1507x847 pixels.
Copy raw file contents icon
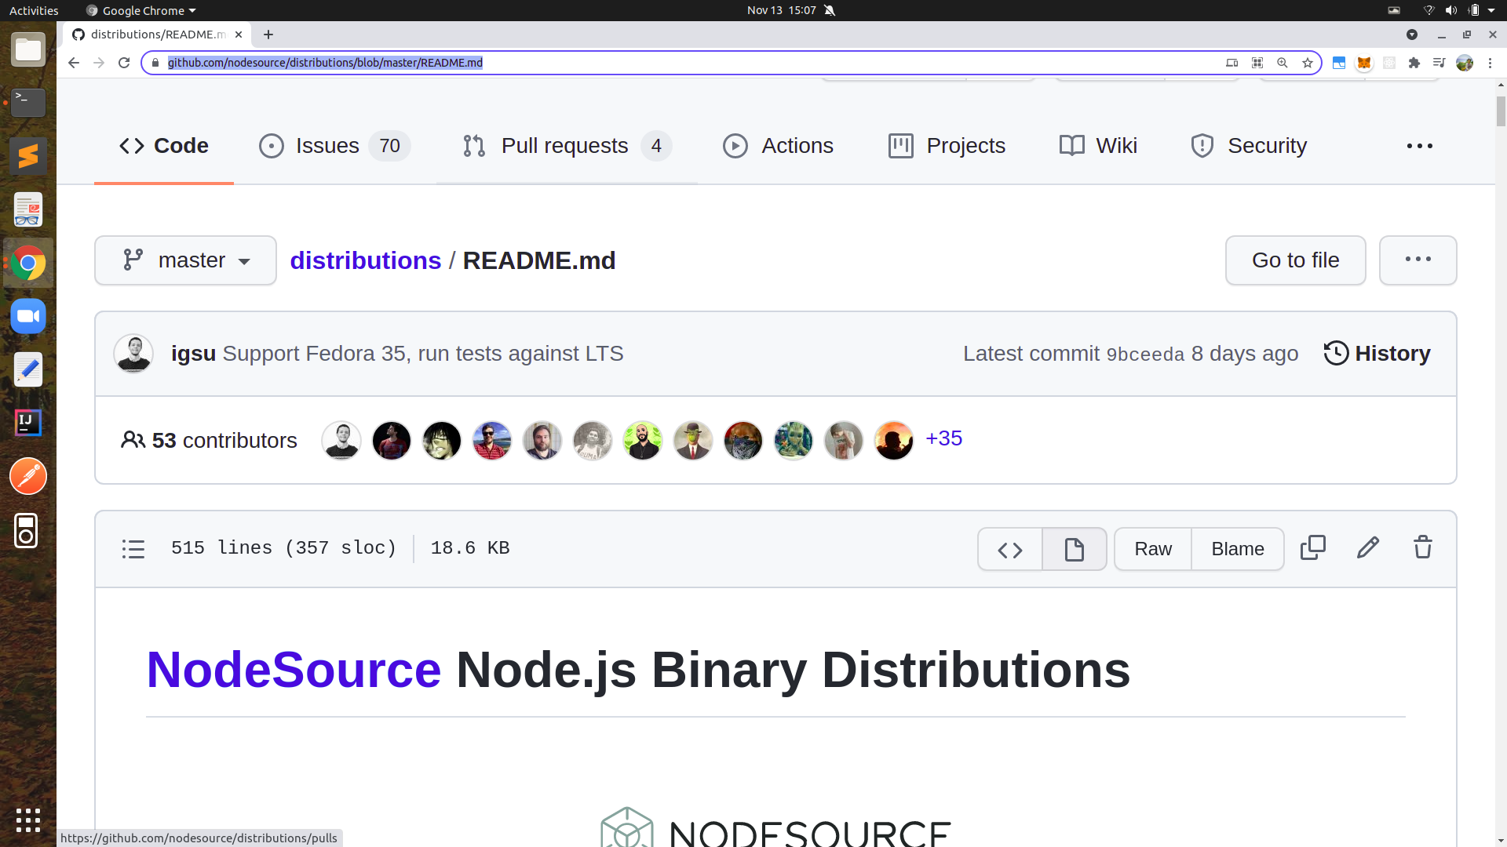[x=1312, y=548]
